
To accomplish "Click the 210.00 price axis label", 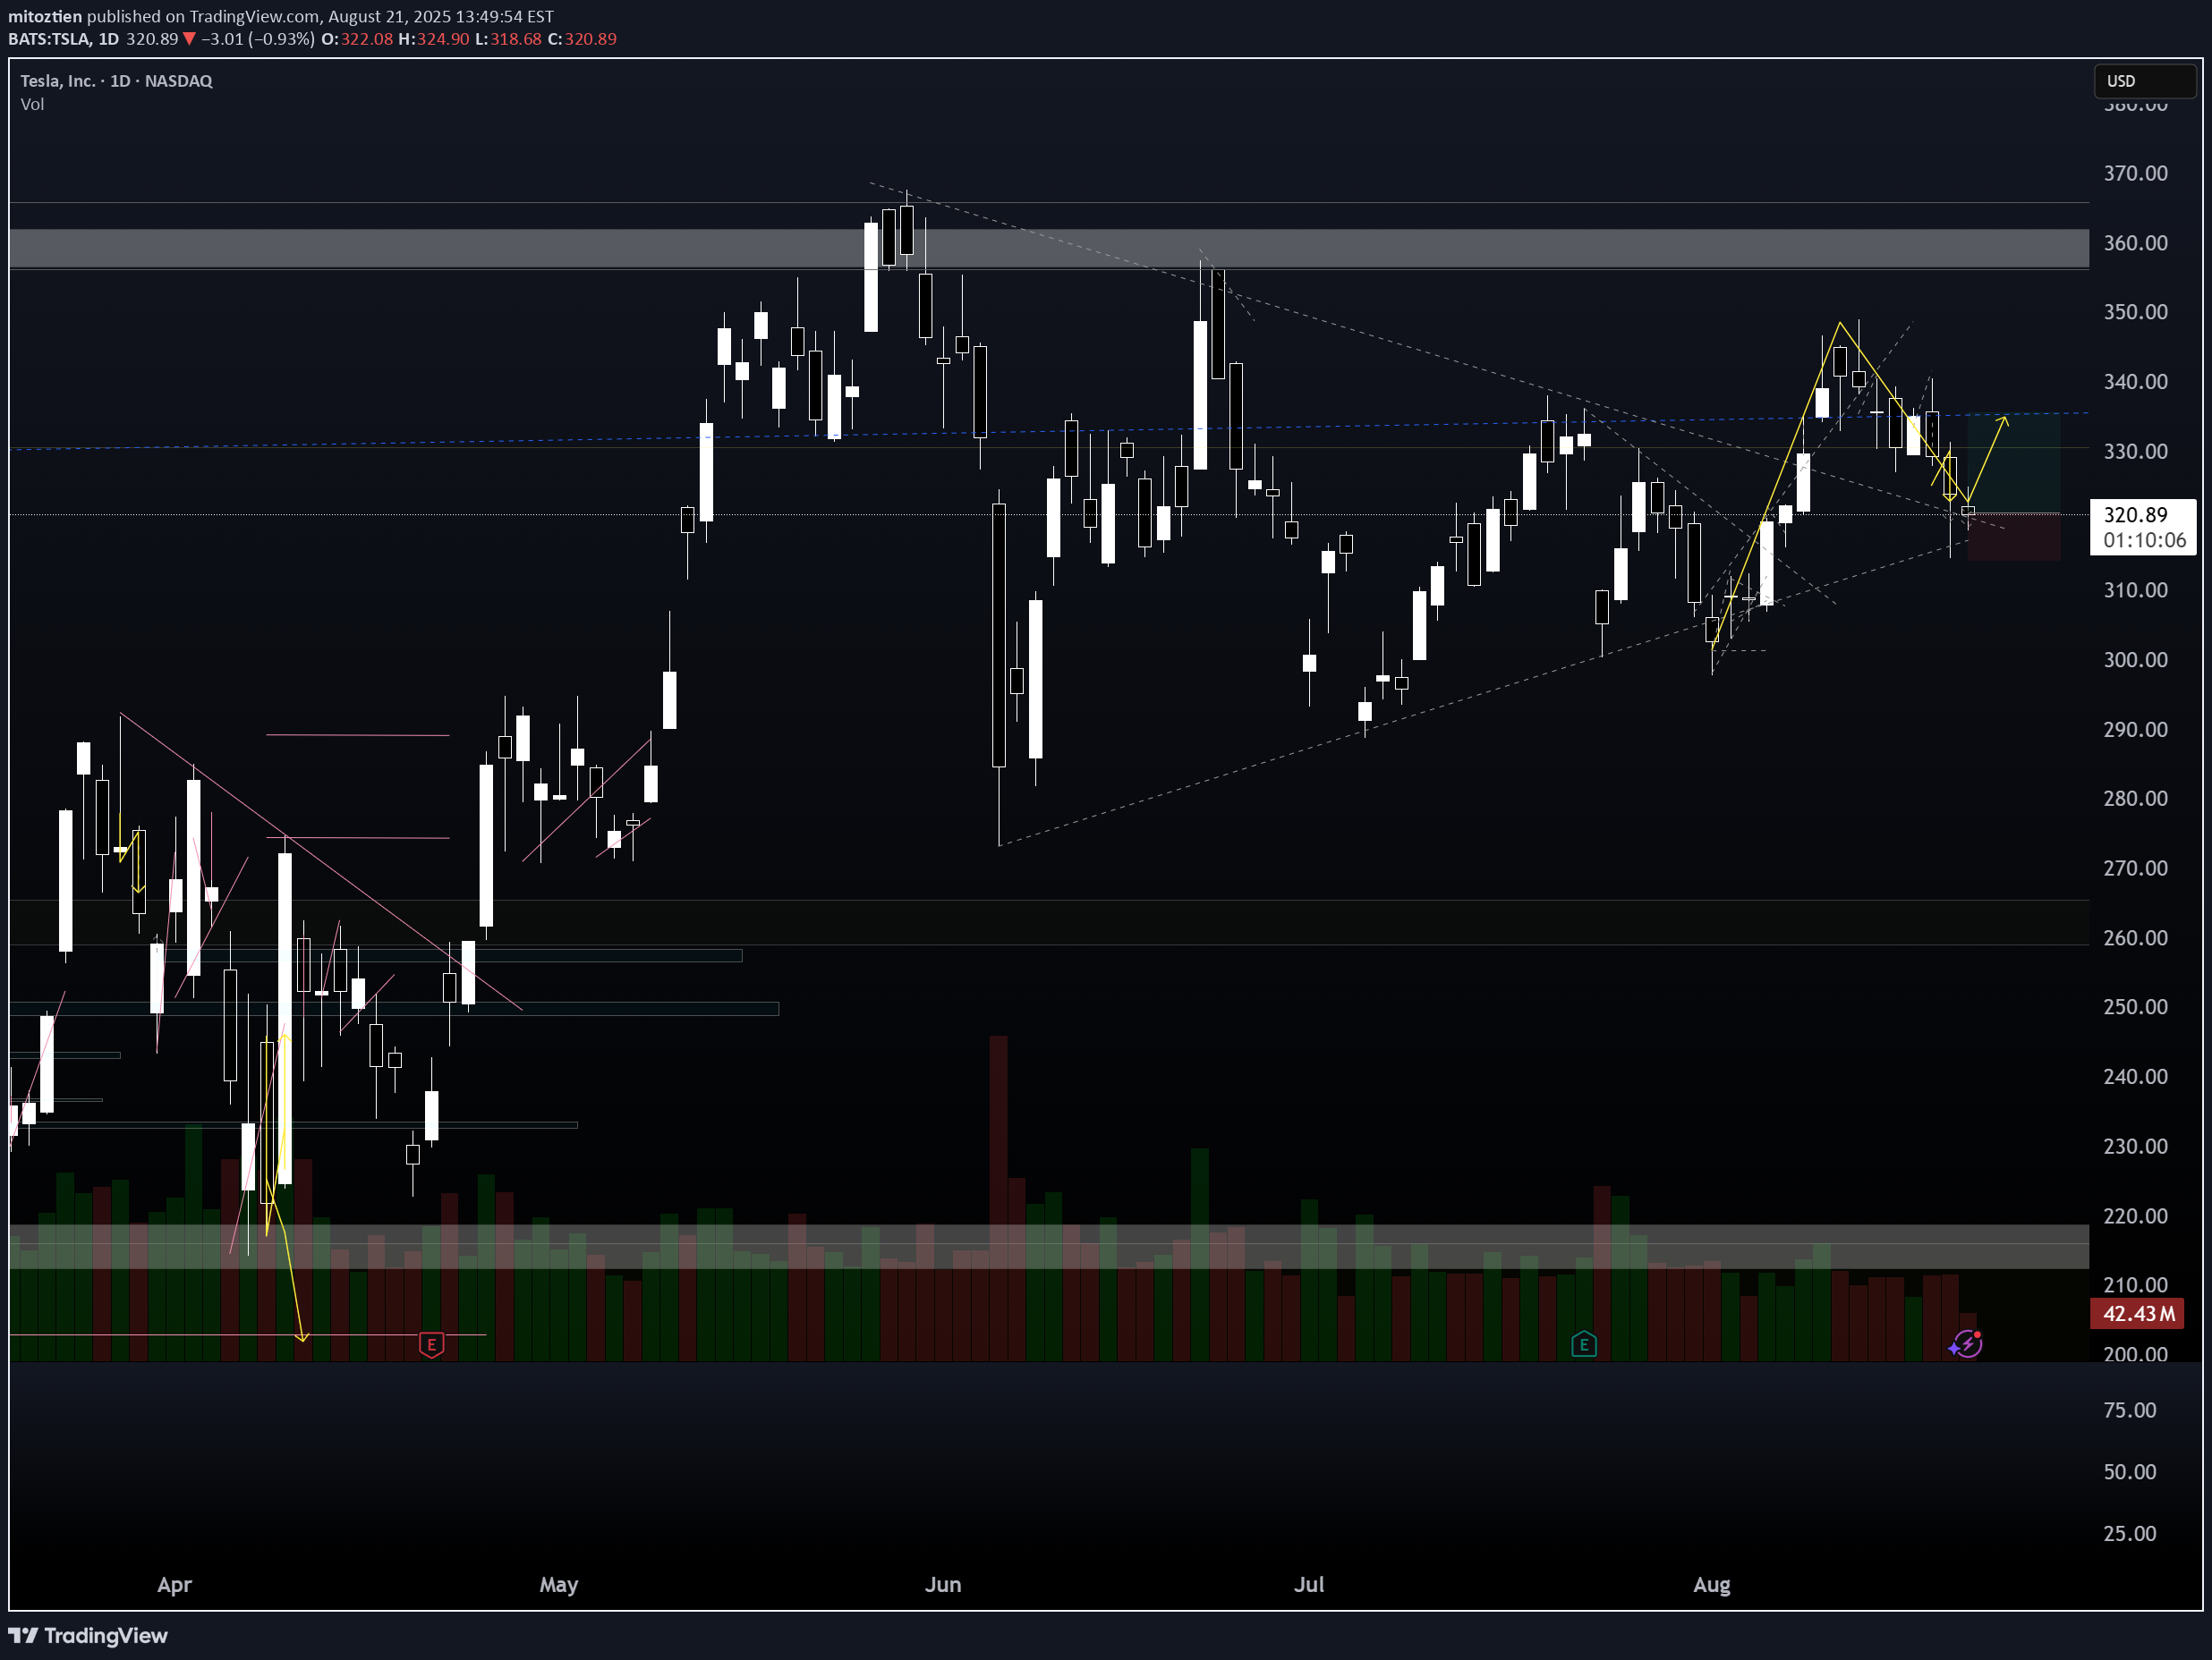I will tap(2136, 1285).
